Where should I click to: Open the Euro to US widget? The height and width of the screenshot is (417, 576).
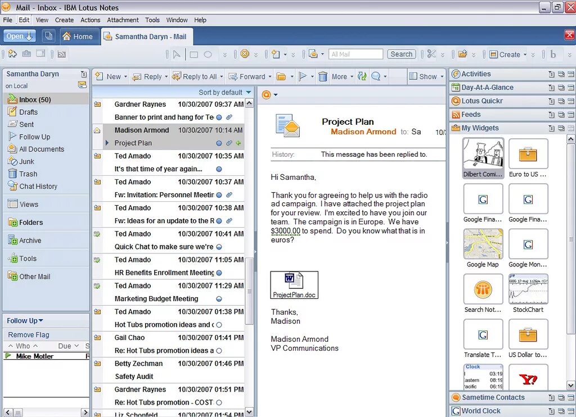[x=528, y=158]
